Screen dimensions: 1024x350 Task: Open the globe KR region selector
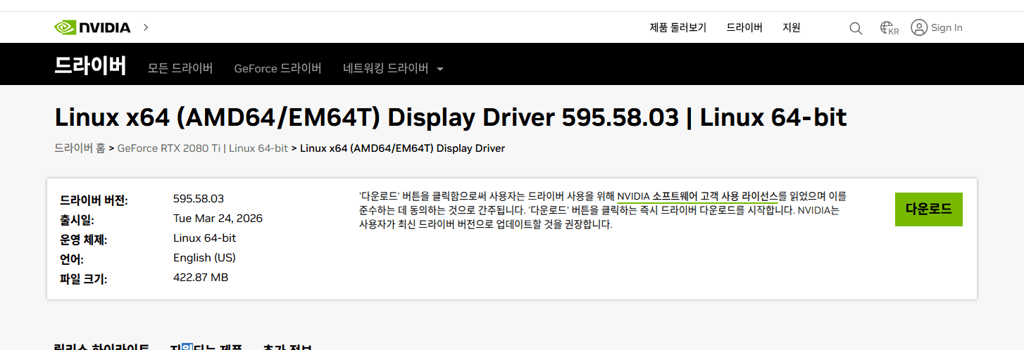(x=889, y=28)
